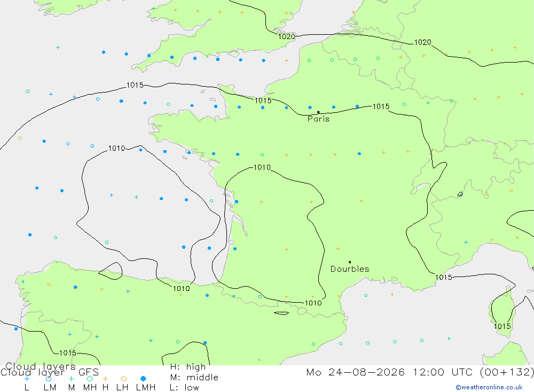Click the 1015 isobar label near the French Riviera
Viewport: 534px width, 392px height.
443,277
